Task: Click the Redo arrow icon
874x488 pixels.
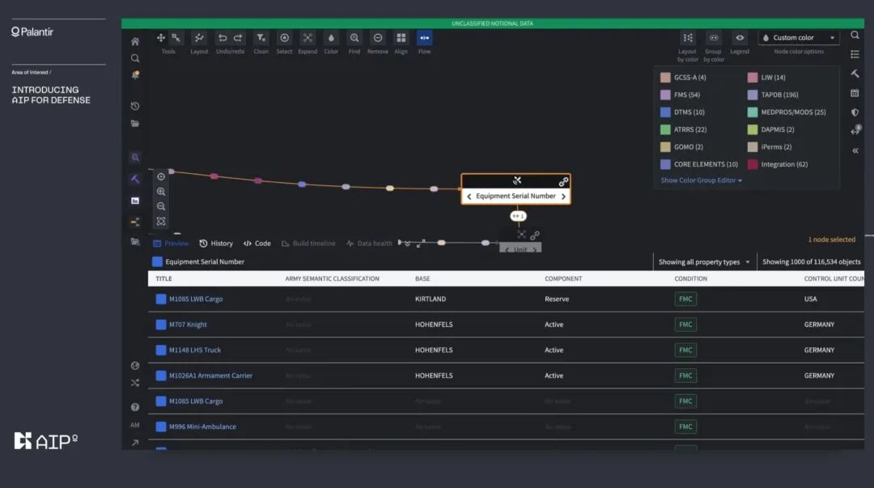Action: (x=238, y=38)
